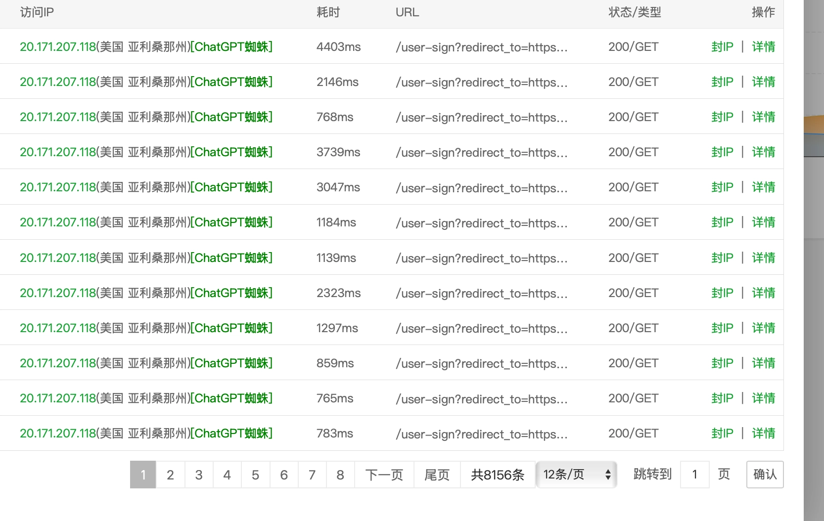Focus the jump-to page number field
The height and width of the screenshot is (521, 824).
coord(695,475)
